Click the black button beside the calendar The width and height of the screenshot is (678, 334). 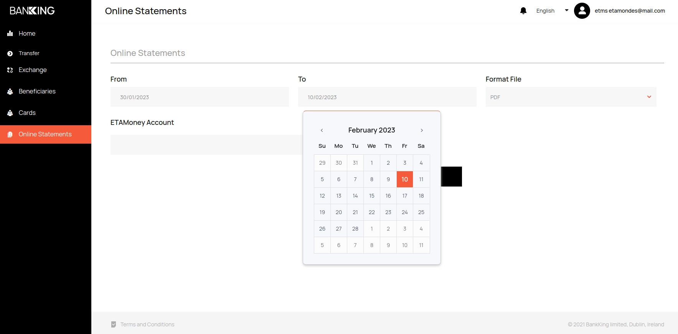point(451,177)
